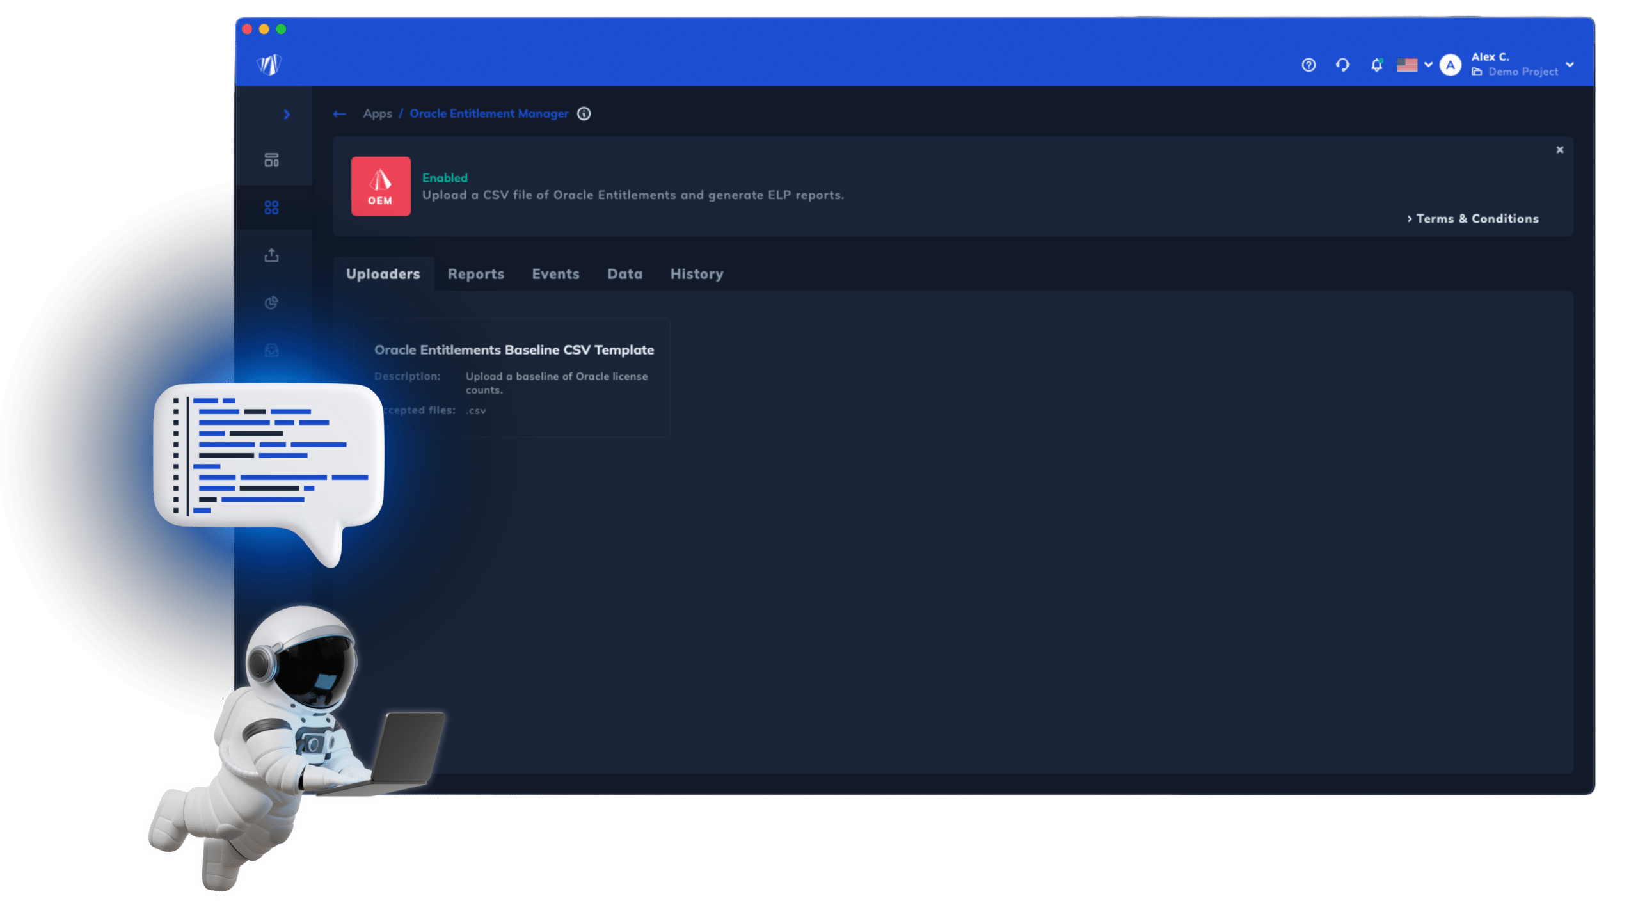Click the Alex C. user profile button
The height and width of the screenshot is (903, 1638).
[x=1513, y=63]
